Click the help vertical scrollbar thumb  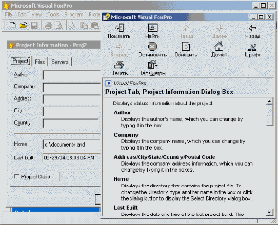coord(269,115)
